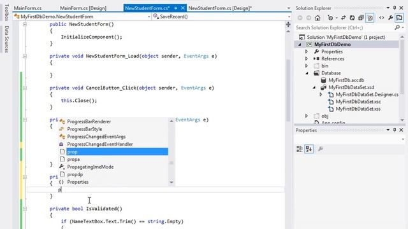
Task: Click the pin icon of Solution Explorer panel
Action: (395, 8)
